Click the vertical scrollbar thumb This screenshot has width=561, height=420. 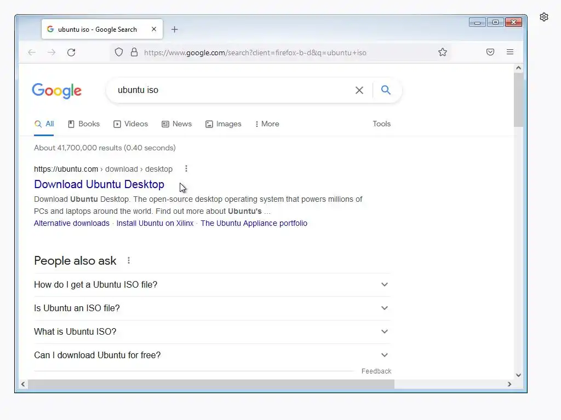[x=518, y=100]
